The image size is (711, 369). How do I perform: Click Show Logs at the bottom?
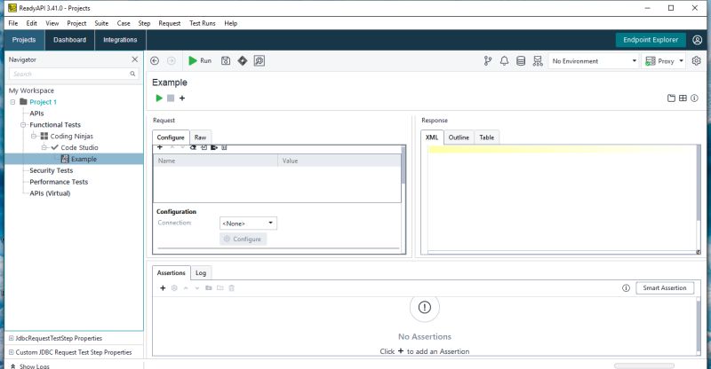(30, 365)
